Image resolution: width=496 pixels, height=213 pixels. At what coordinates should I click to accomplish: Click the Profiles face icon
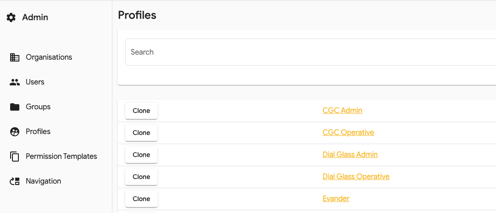click(x=15, y=132)
